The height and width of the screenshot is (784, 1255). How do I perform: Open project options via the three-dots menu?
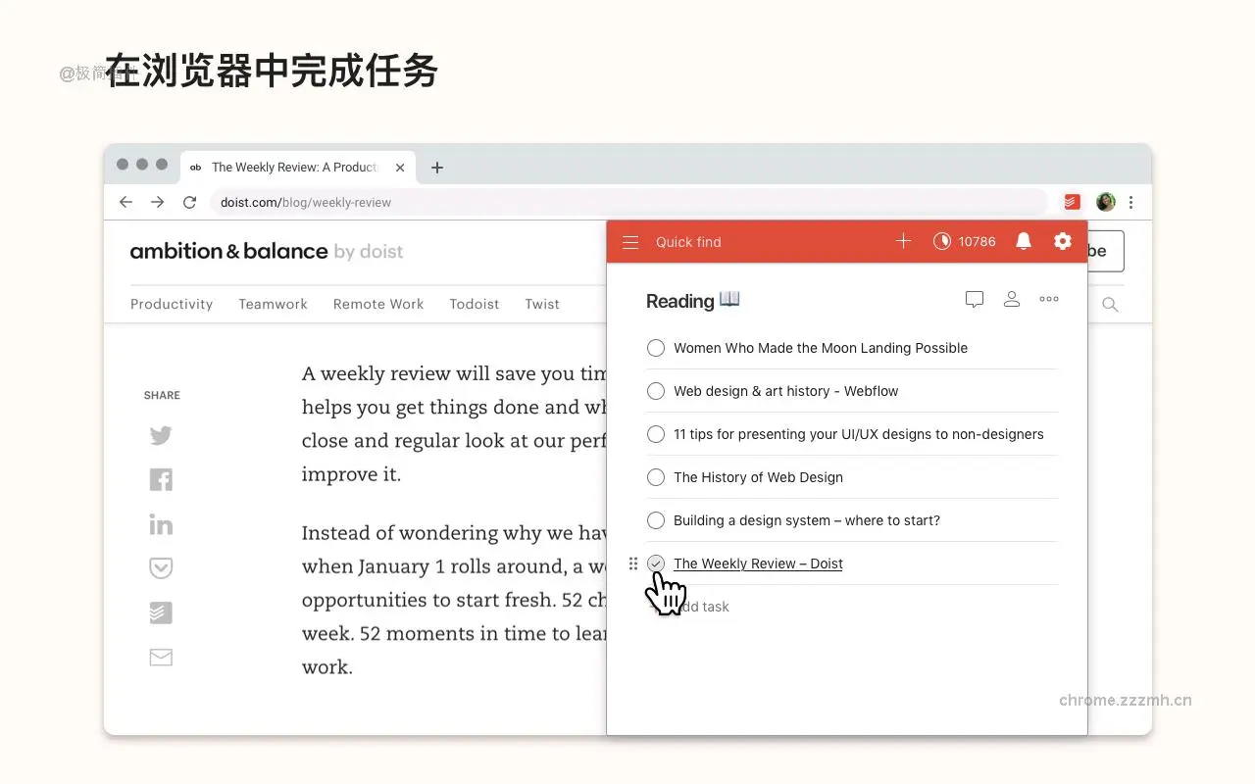[1048, 299]
